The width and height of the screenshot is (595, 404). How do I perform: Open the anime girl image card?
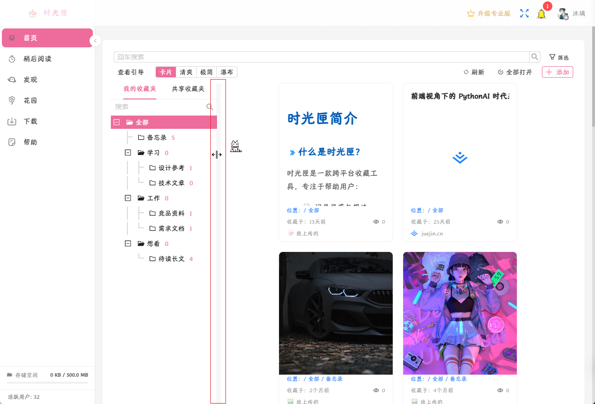(460, 313)
